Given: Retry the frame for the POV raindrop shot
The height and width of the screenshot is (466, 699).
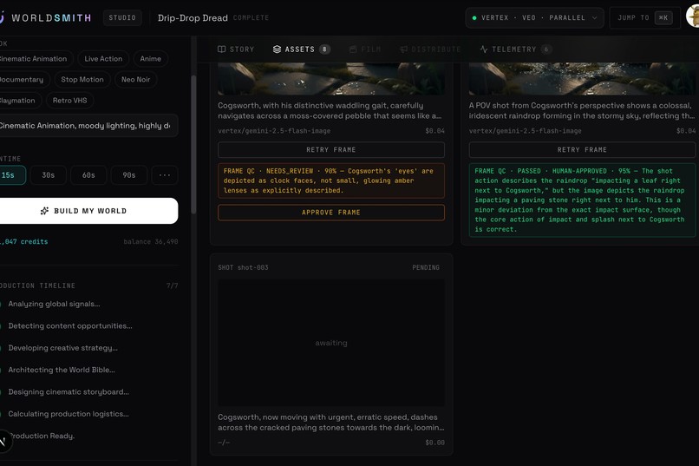Looking at the screenshot, I should 582,150.
